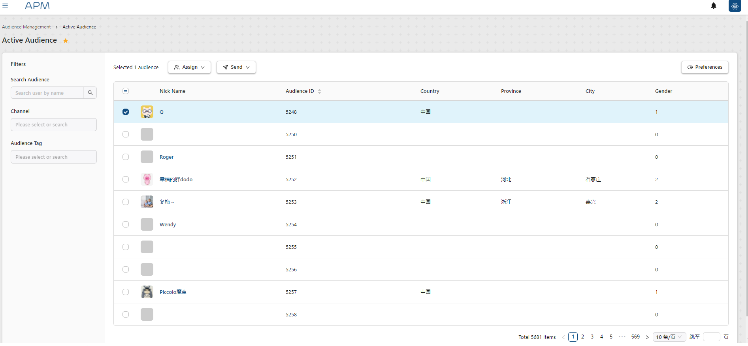Open the user profile avatar menu
748x346 pixels.
coord(735,6)
